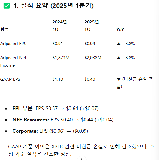
Task: Click the 2025년 1Q column header
Action: pos(92,26)
